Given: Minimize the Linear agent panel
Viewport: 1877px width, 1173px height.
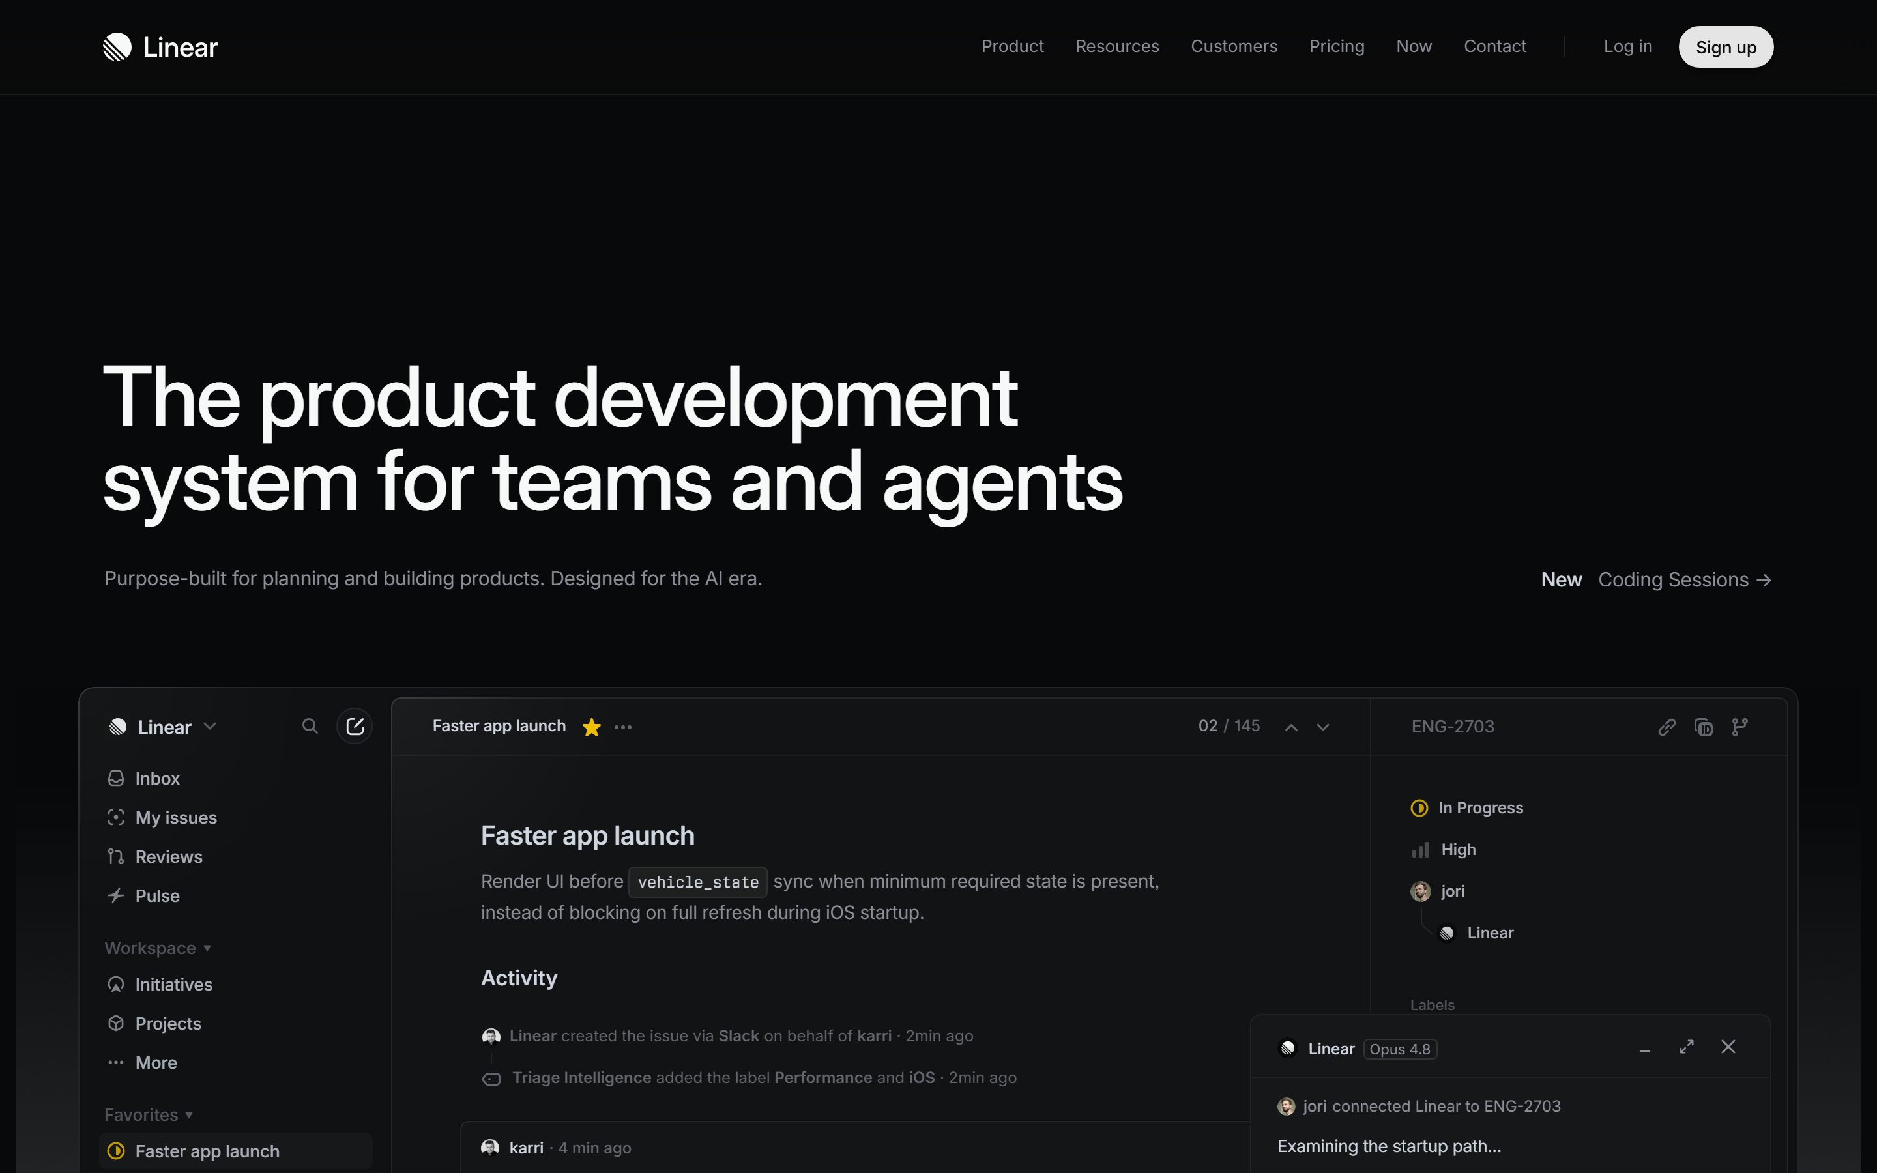Looking at the screenshot, I should [x=1644, y=1050].
